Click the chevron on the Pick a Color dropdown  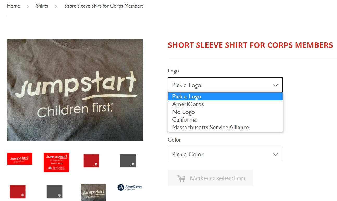[276, 154]
